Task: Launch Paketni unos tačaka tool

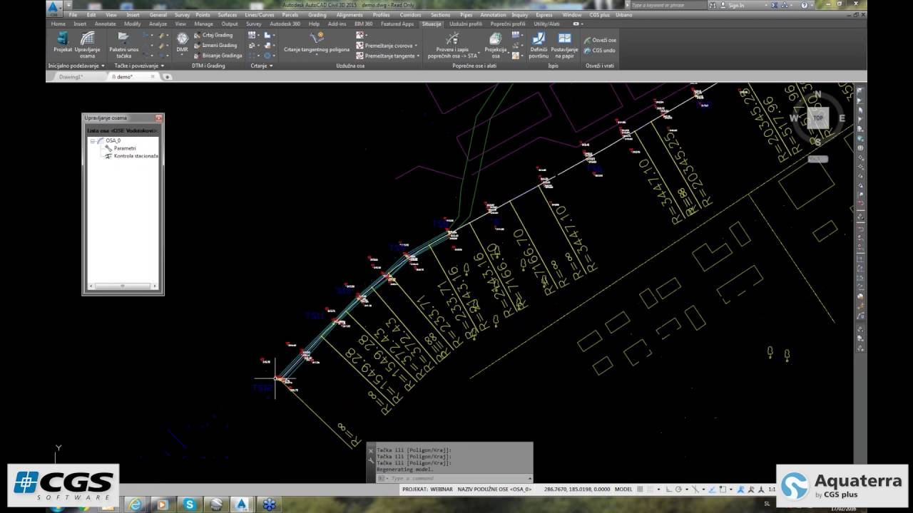Action: point(123,44)
